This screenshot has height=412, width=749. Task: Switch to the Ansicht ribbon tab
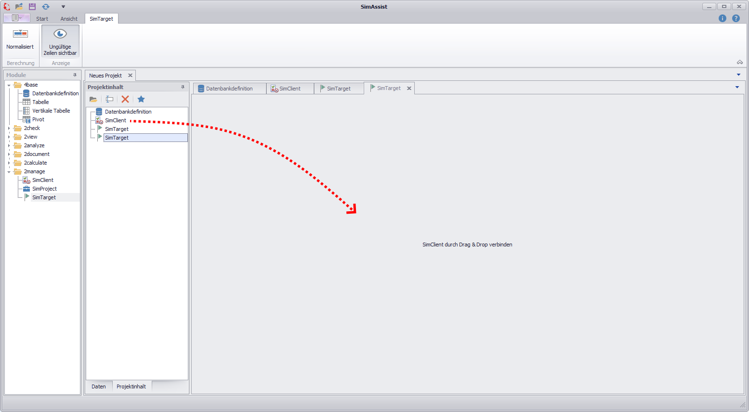[69, 19]
